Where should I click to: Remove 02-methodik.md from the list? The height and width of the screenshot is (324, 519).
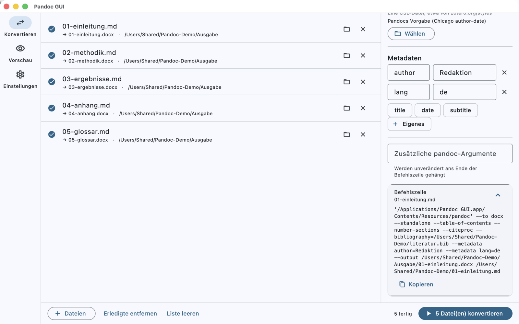pyautogui.click(x=363, y=55)
